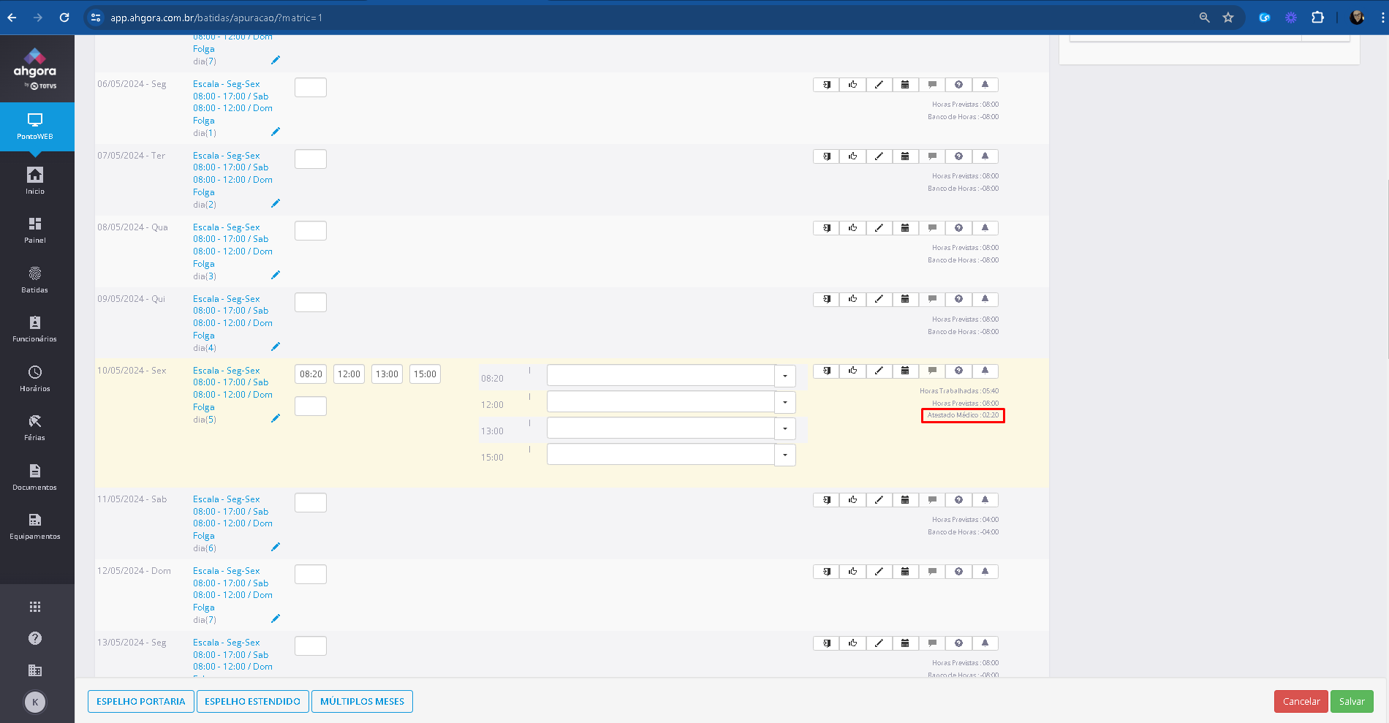Screen dimensions: 1389x723
Task: Click the ahgora logo
Action: pos(35,69)
